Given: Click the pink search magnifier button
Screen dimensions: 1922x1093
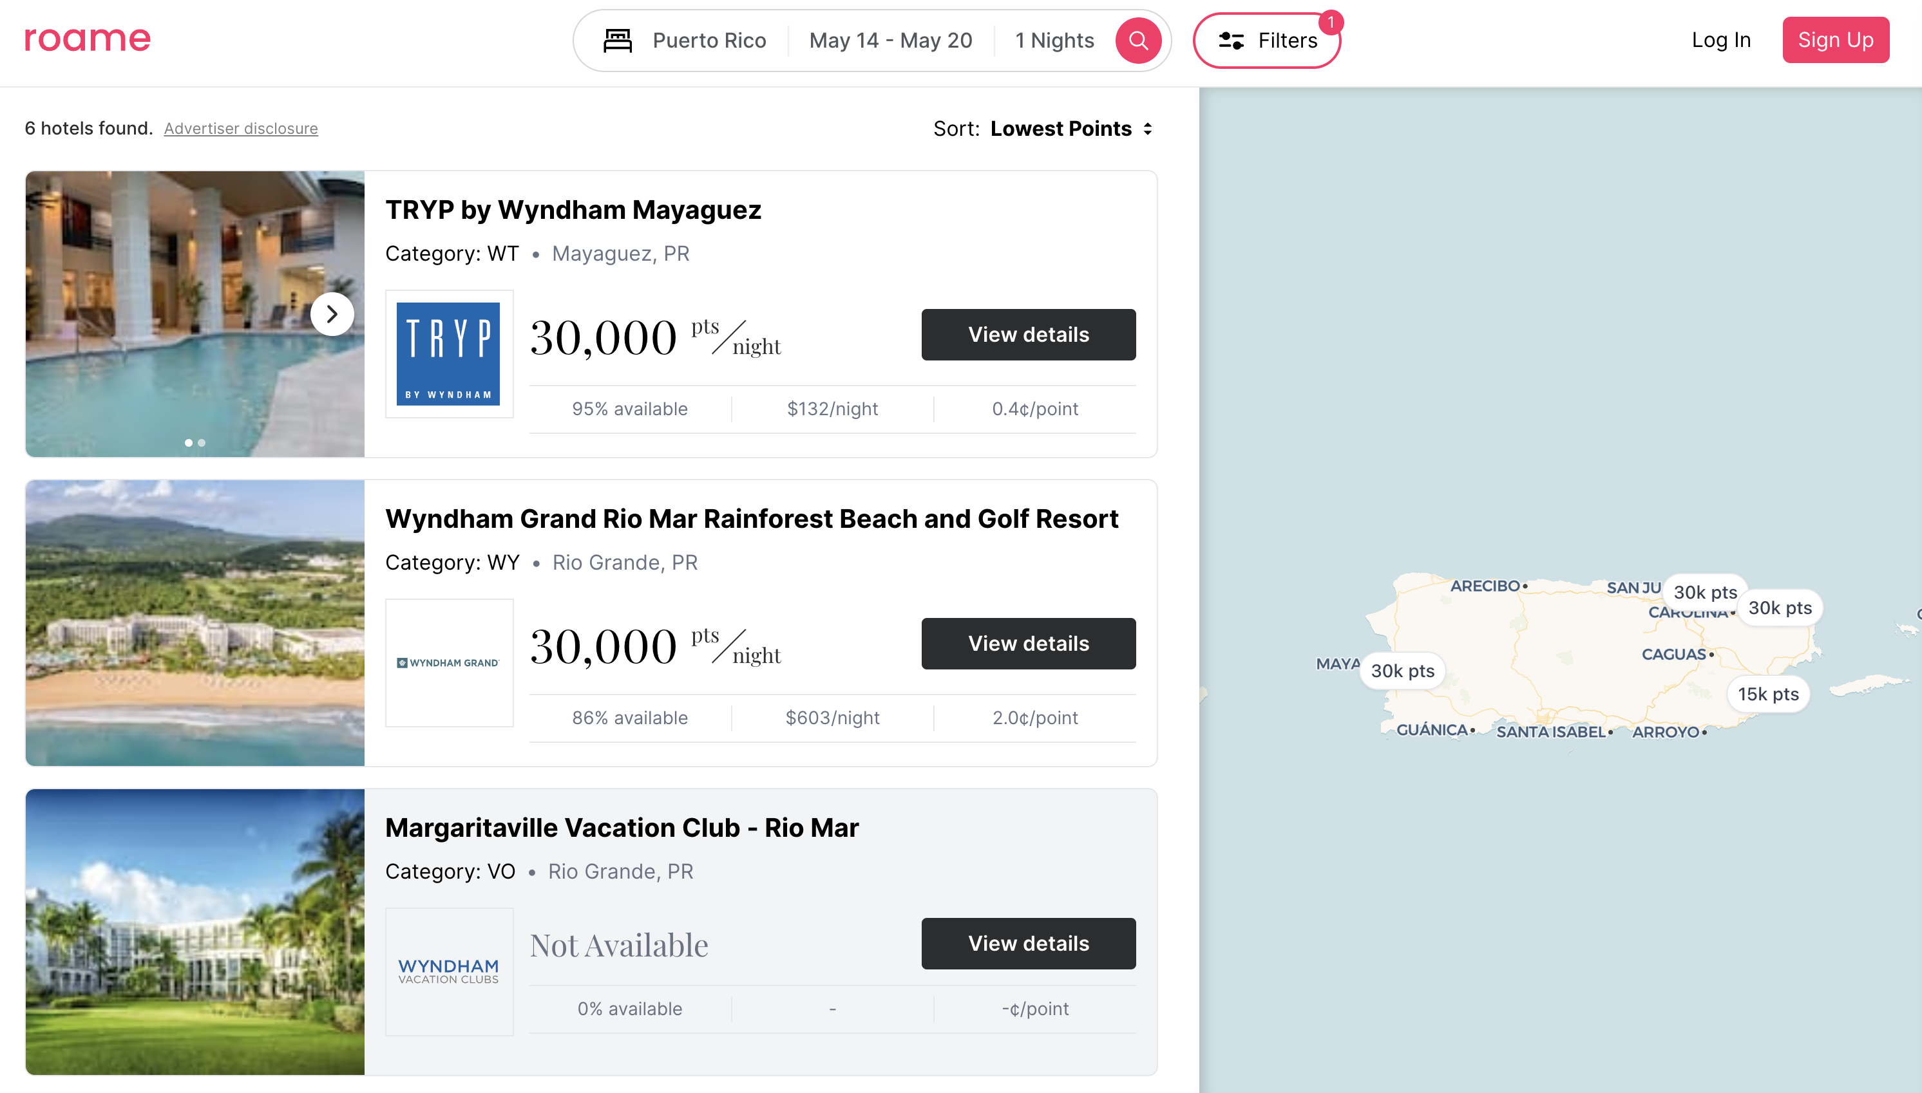Looking at the screenshot, I should pyautogui.click(x=1138, y=41).
